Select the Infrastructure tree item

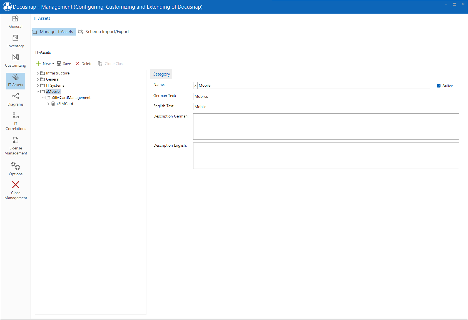pyautogui.click(x=58, y=73)
